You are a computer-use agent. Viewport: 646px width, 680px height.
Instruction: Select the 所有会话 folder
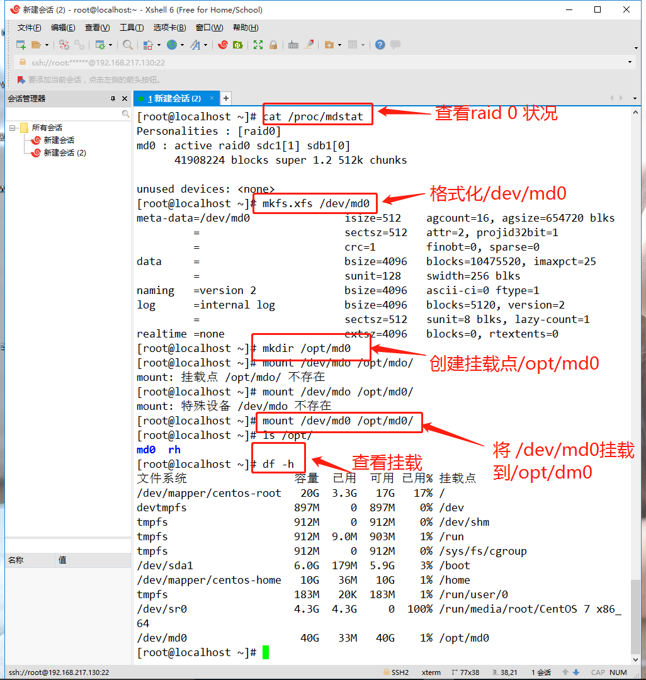[x=47, y=127]
